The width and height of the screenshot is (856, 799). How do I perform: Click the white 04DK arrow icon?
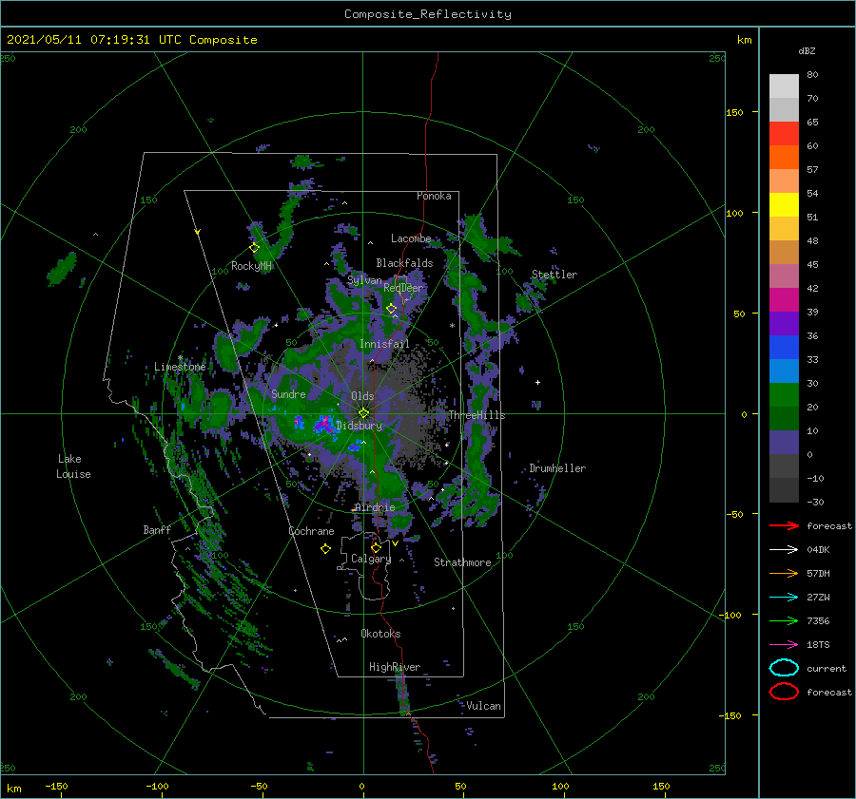[x=784, y=550]
